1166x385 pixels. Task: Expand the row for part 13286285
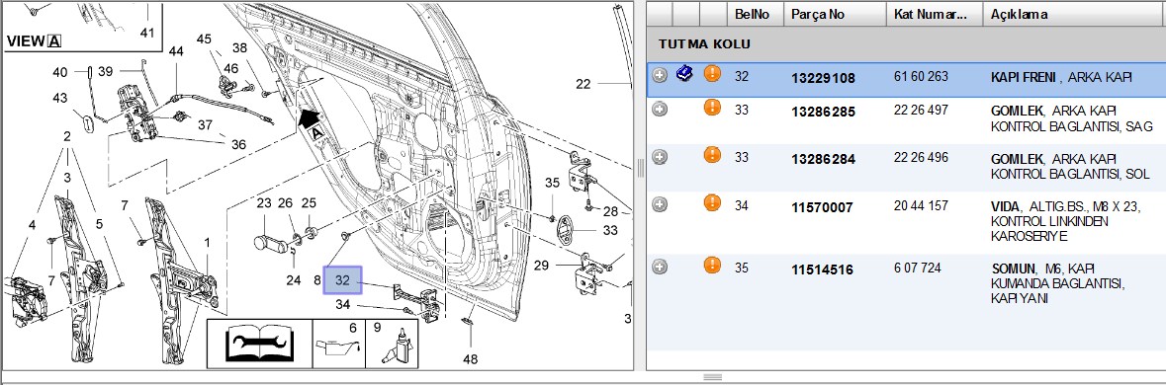pyautogui.click(x=660, y=109)
